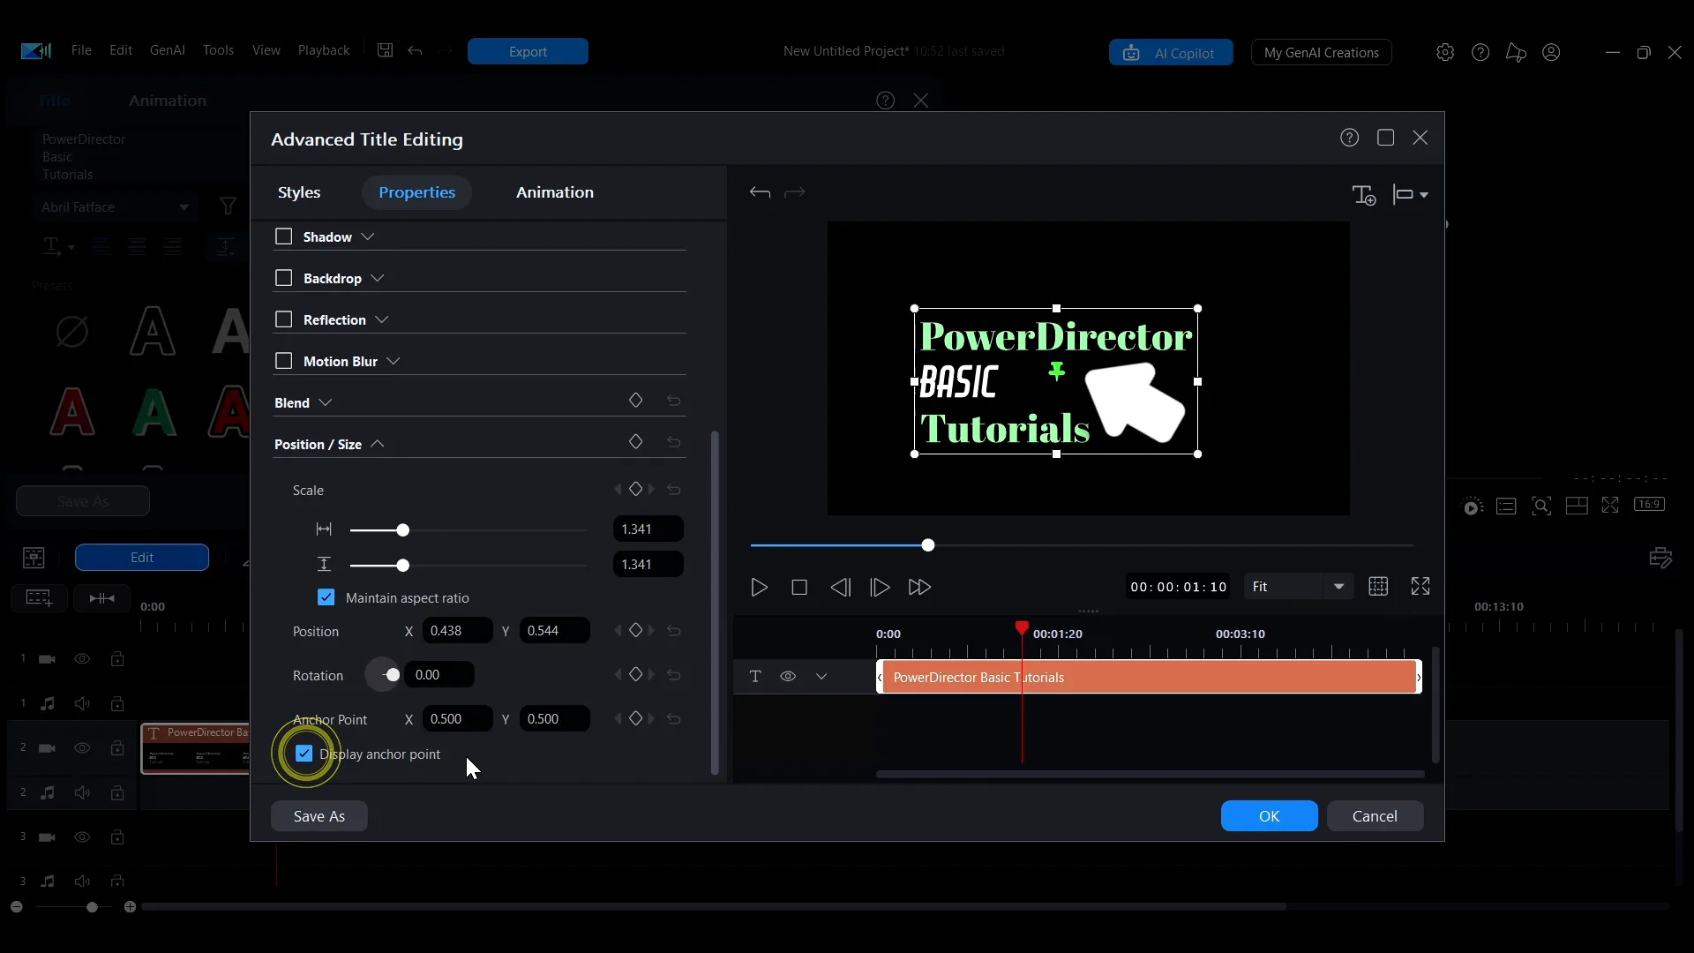Image resolution: width=1694 pixels, height=953 pixels.
Task: Open the Playback menu
Action: (324, 50)
